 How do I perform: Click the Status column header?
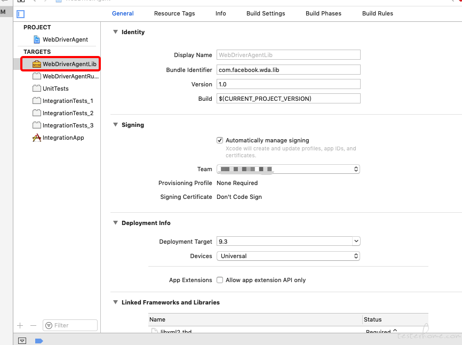[x=395, y=319]
